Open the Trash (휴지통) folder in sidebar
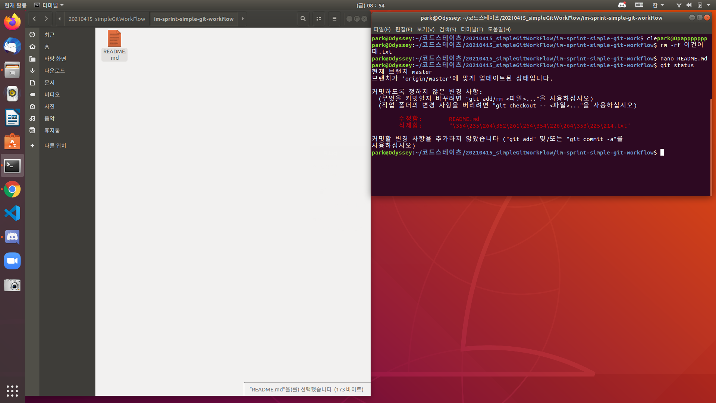The image size is (716, 403). (x=52, y=130)
